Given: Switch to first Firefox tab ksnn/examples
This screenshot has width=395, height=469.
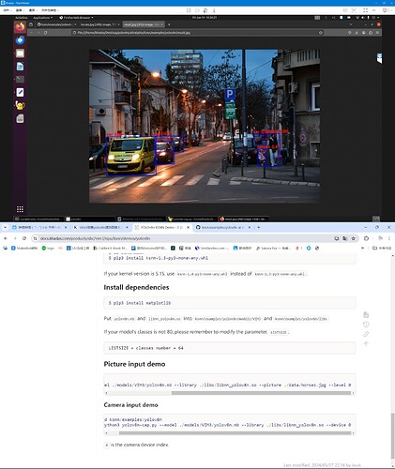Looking at the screenshot, I should (56, 24).
